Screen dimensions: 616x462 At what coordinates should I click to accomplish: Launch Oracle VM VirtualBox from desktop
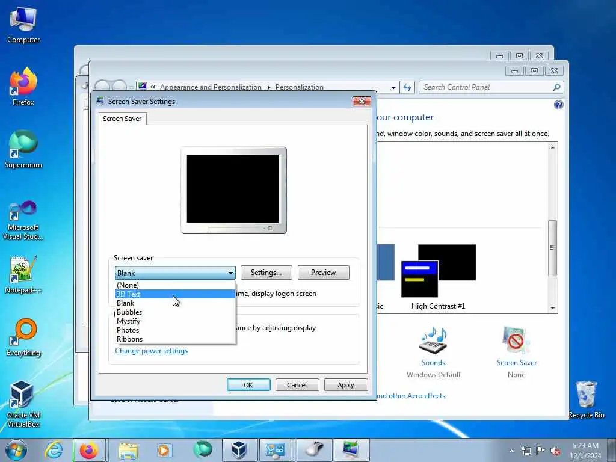[x=23, y=404]
